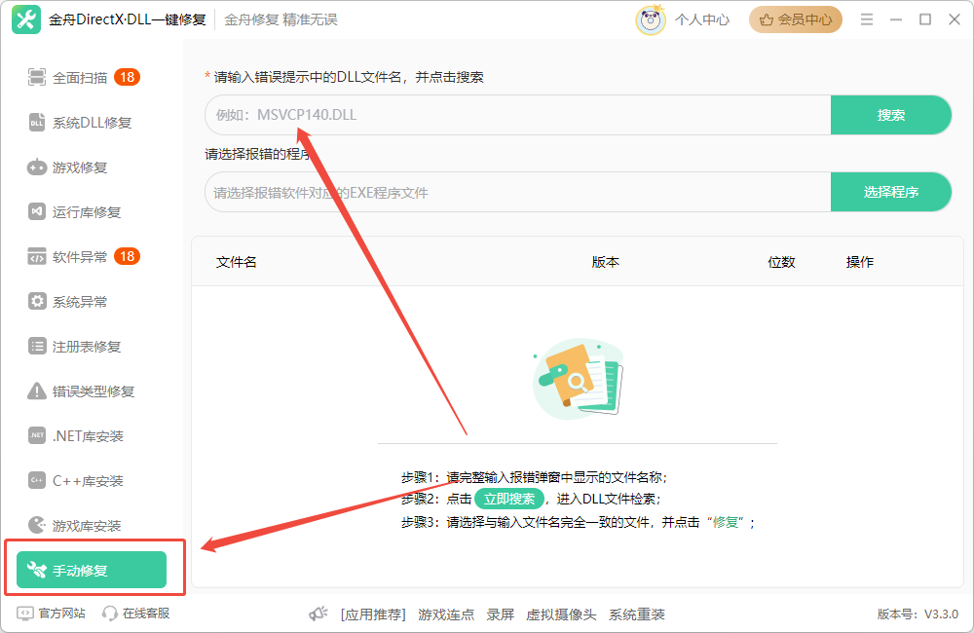Screen dimensions: 974x633
Task: Click the 错误类型修复 warning triangle icon
Action: point(37,391)
